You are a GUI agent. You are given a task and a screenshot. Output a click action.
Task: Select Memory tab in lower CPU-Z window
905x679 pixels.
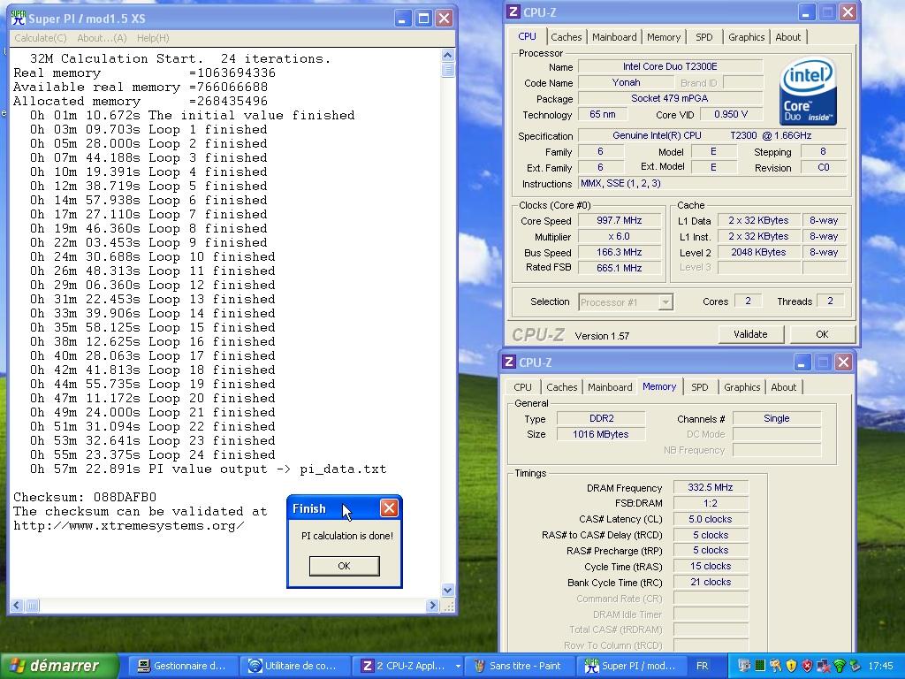point(659,386)
